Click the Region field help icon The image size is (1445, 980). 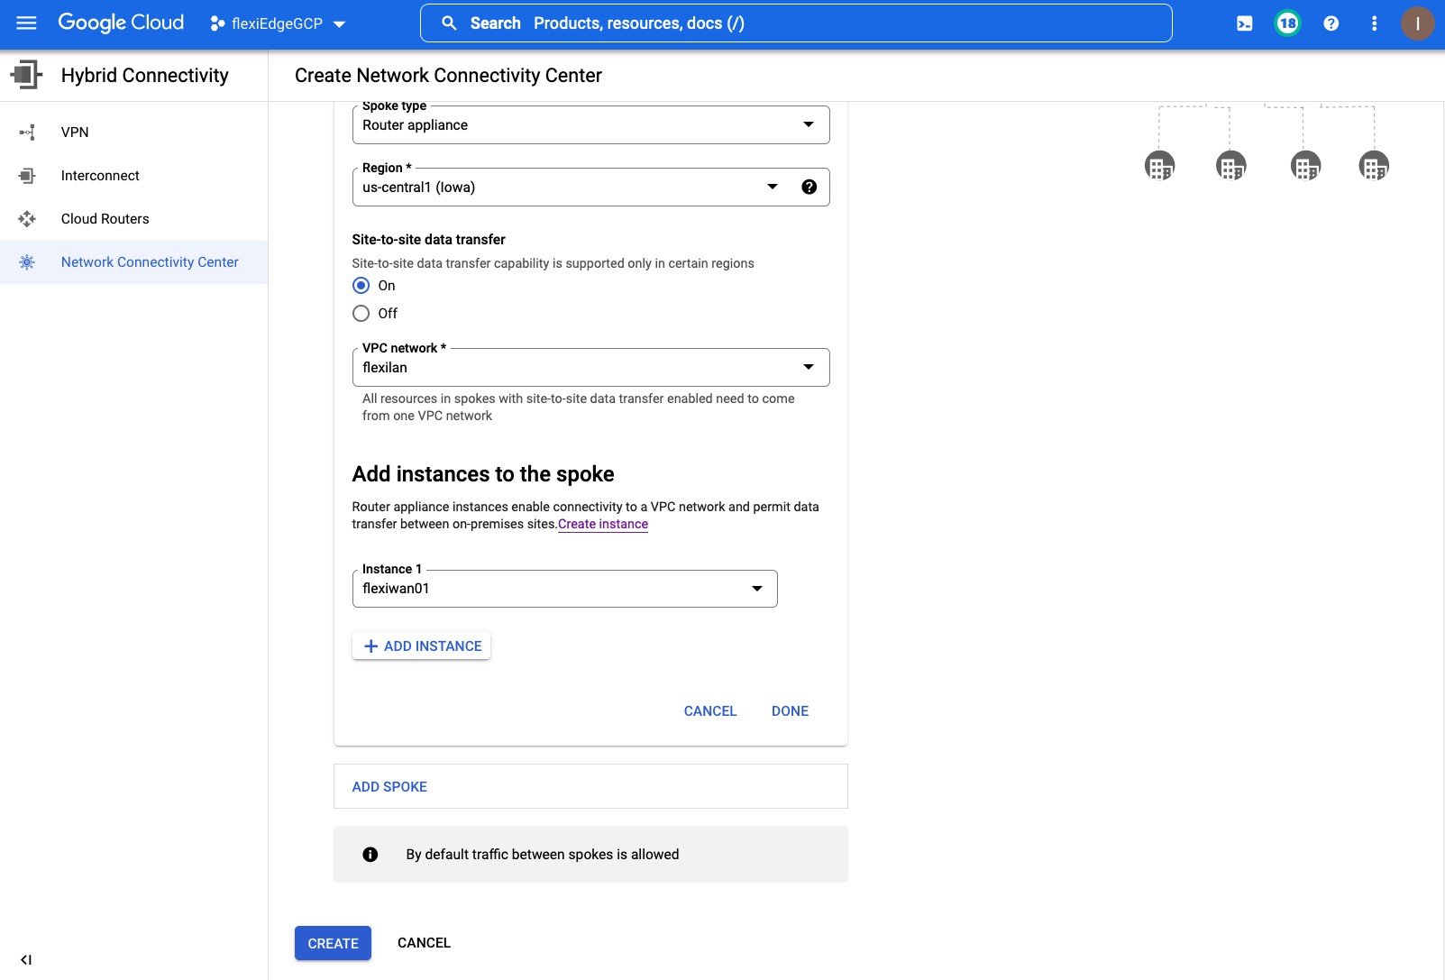(x=809, y=187)
